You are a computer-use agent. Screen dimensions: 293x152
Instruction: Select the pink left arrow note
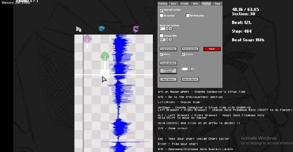pos(87,39)
